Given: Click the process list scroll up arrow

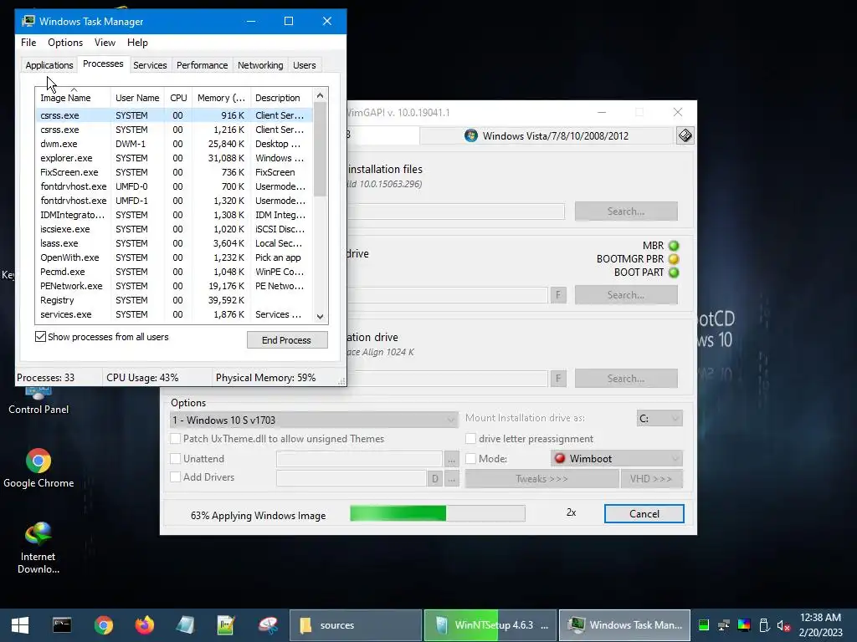Looking at the screenshot, I should pyautogui.click(x=321, y=95).
